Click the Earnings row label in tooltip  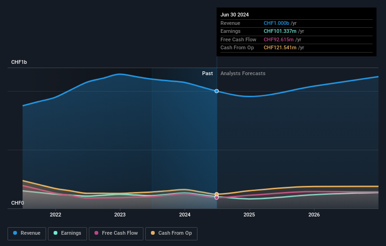tap(230, 31)
